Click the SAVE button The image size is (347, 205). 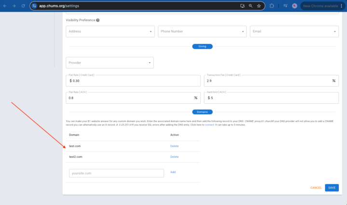(x=332, y=188)
